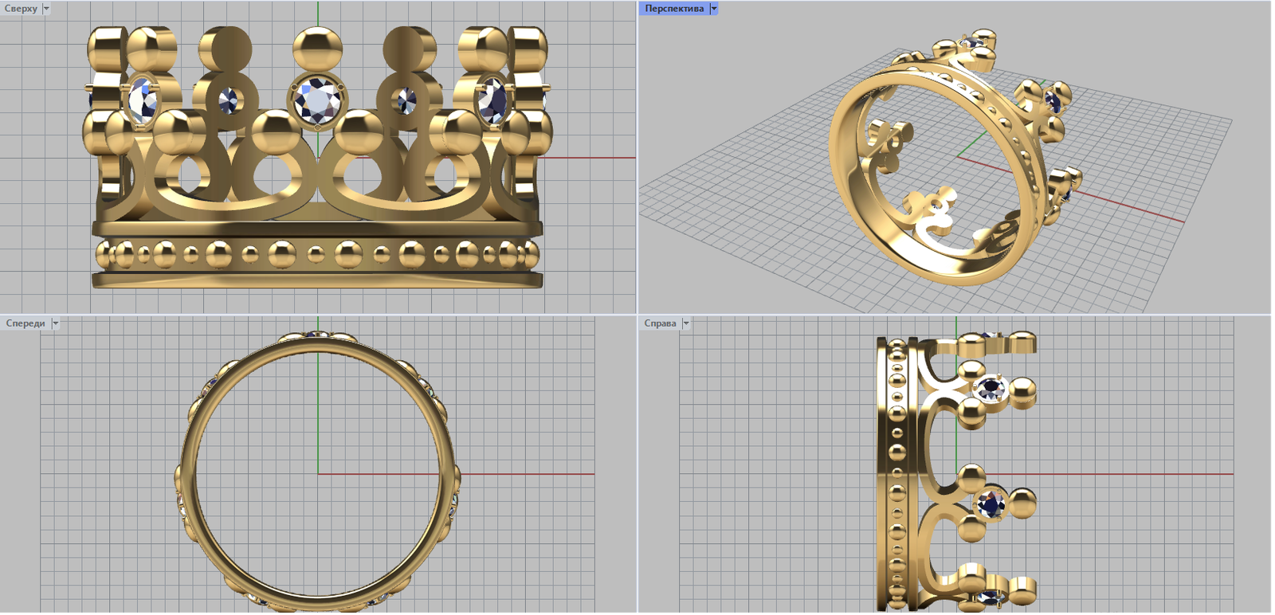Open the Сверху viewport dropdown arrow

tap(46, 9)
